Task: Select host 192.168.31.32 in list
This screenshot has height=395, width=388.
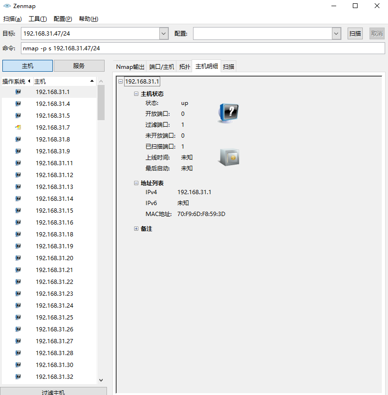Action: coord(49,376)
